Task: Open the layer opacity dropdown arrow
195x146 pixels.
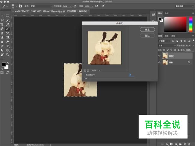Action: pyautogui.click(x=193, y=46)
